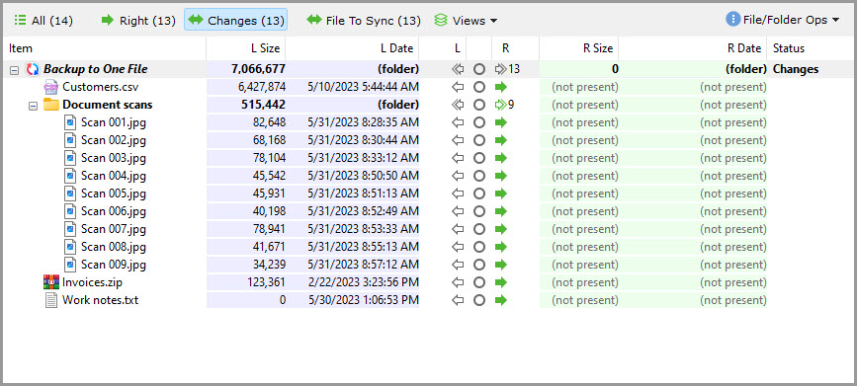Set all root items to skip
This screenshot has width=857, height=386.
pos(479,69)
